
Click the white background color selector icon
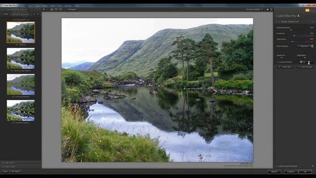tap(268, 9)
